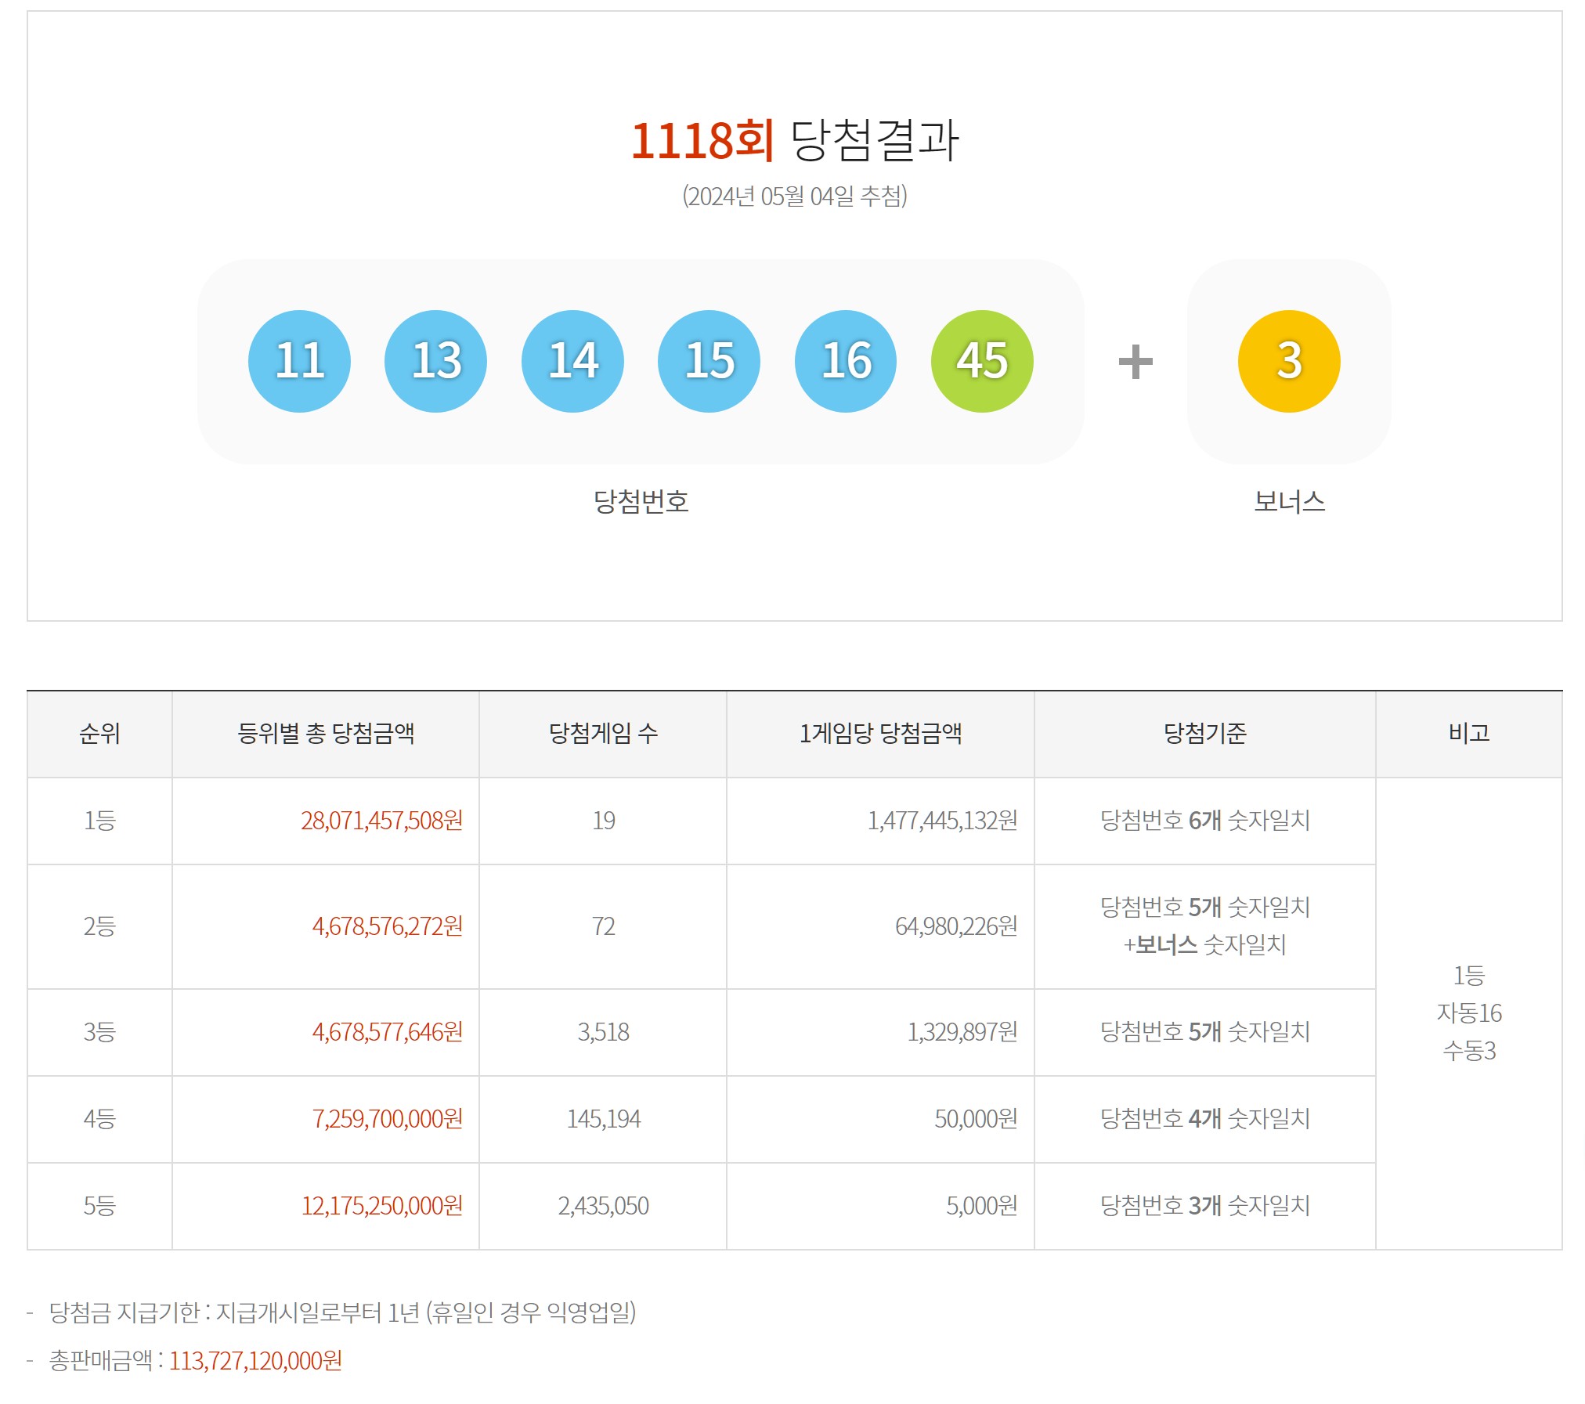The height and width of the screenshot is (1404, 1585).
Task: Click the 3등 criterion 당첨번호 5개 숫자일치
Action: pyautogui.click(x=1204, y=1032)
